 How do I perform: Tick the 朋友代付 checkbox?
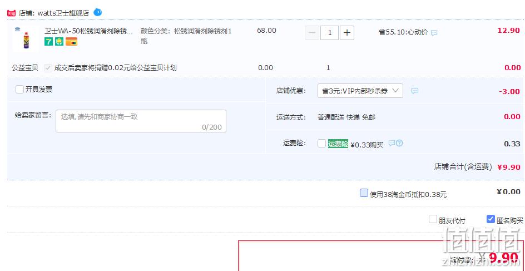point(433,219)
